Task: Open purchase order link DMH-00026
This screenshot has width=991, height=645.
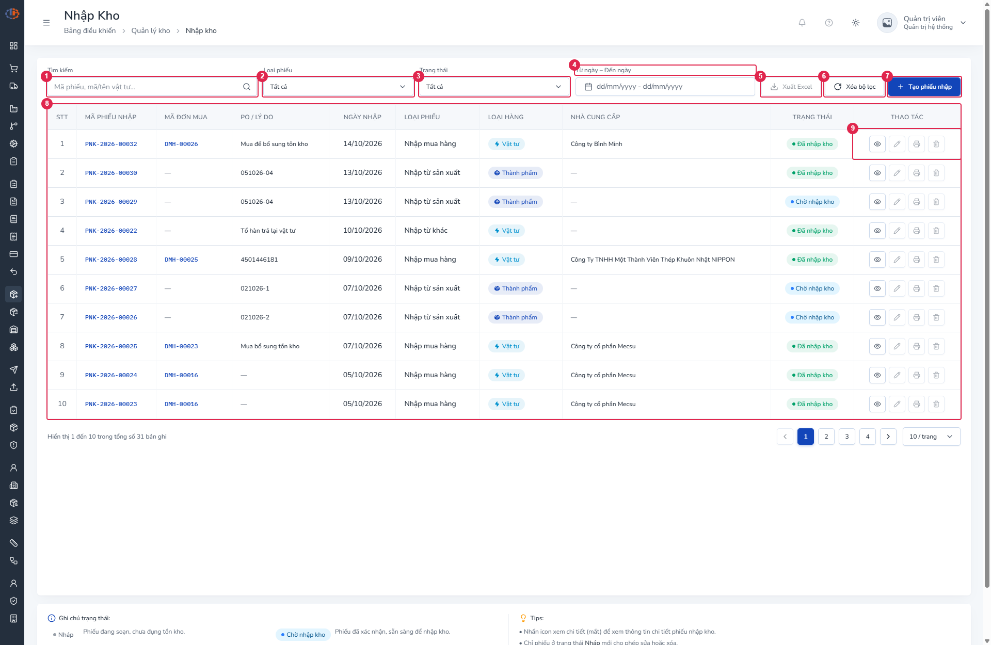Action: pyautogui.click(x=181, y=144)
